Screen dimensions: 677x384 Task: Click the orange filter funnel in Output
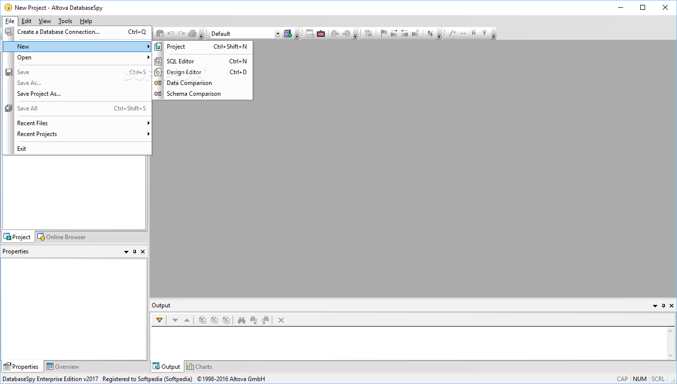[159, 320]
